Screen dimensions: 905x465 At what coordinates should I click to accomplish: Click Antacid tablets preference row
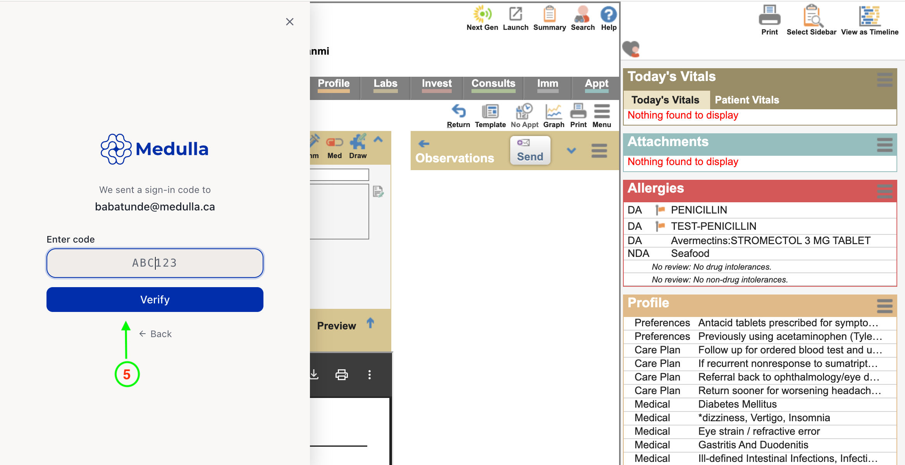[x=760, y=323]
